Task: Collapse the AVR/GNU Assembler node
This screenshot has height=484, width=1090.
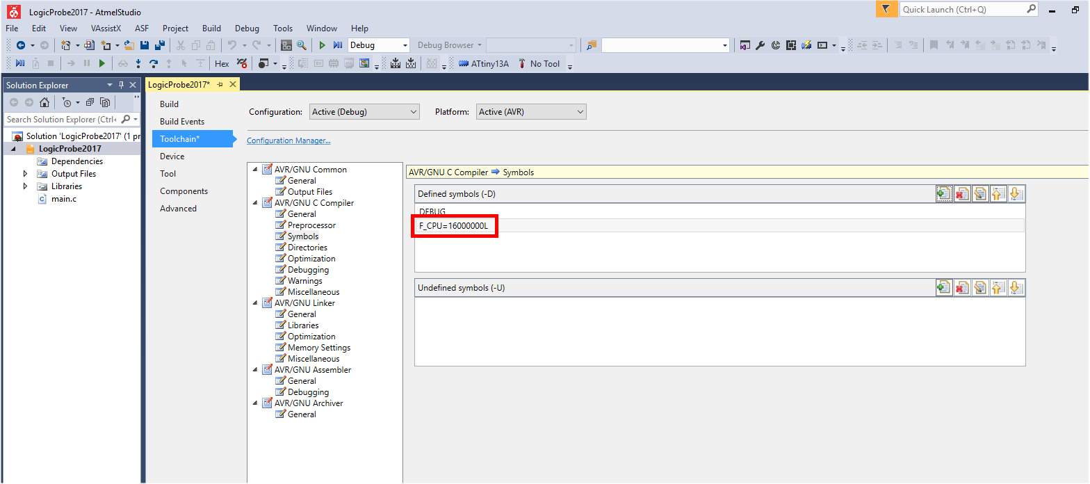Action: pos(255,369)
